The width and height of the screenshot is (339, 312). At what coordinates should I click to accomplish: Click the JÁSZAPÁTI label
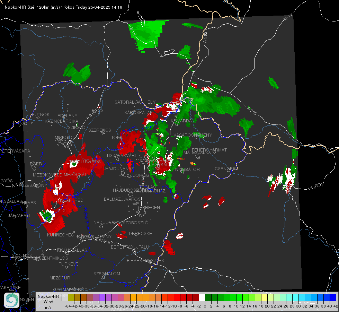[x=19, y=215]
